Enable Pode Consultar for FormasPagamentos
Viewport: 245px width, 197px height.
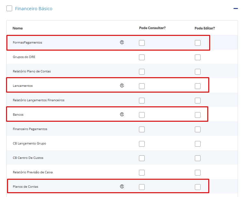pos(142,43)
